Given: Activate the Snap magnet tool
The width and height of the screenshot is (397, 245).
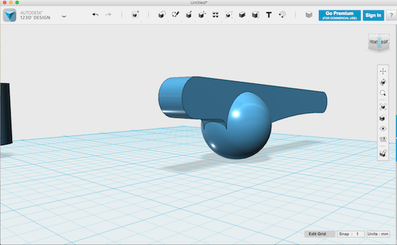Looking at the screenshot, I should [x=283, y=15].
